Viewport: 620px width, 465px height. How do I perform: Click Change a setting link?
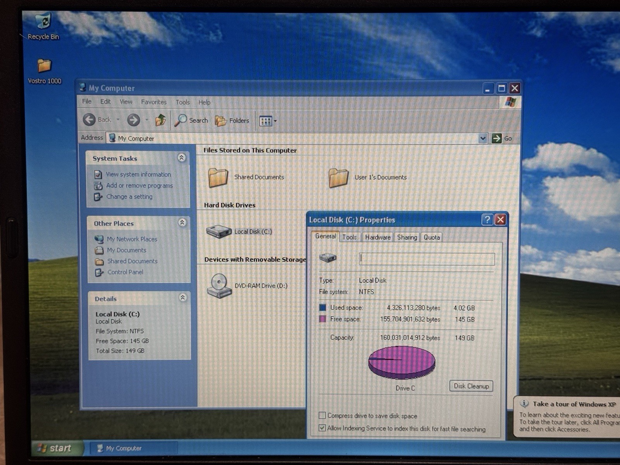click(129, 196)
